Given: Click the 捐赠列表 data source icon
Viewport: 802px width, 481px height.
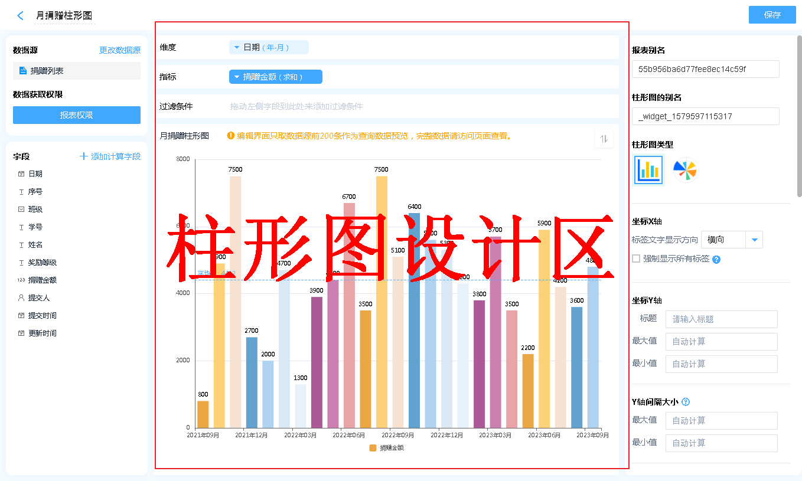Looking at the screenshot, I should [23, 71].
